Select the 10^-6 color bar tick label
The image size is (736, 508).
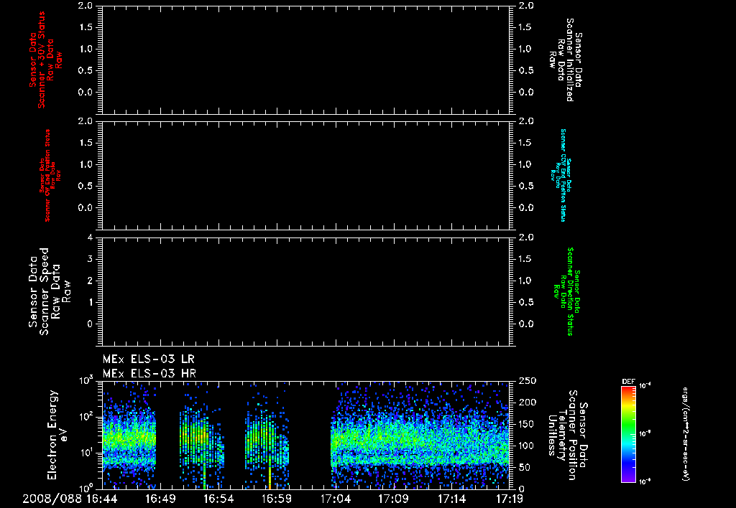[645, 481]
